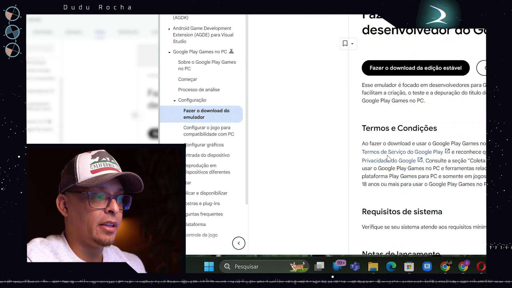Screen dimensions: 512x288
Task: Collapse the Configuração section arrow
Action: pos(174,101)
